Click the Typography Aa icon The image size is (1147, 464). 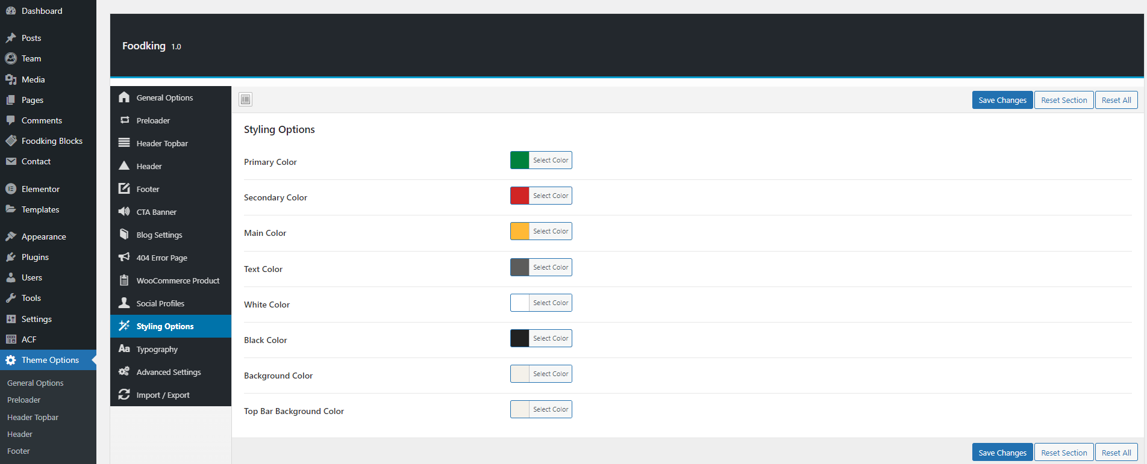(x=124, y=349)
